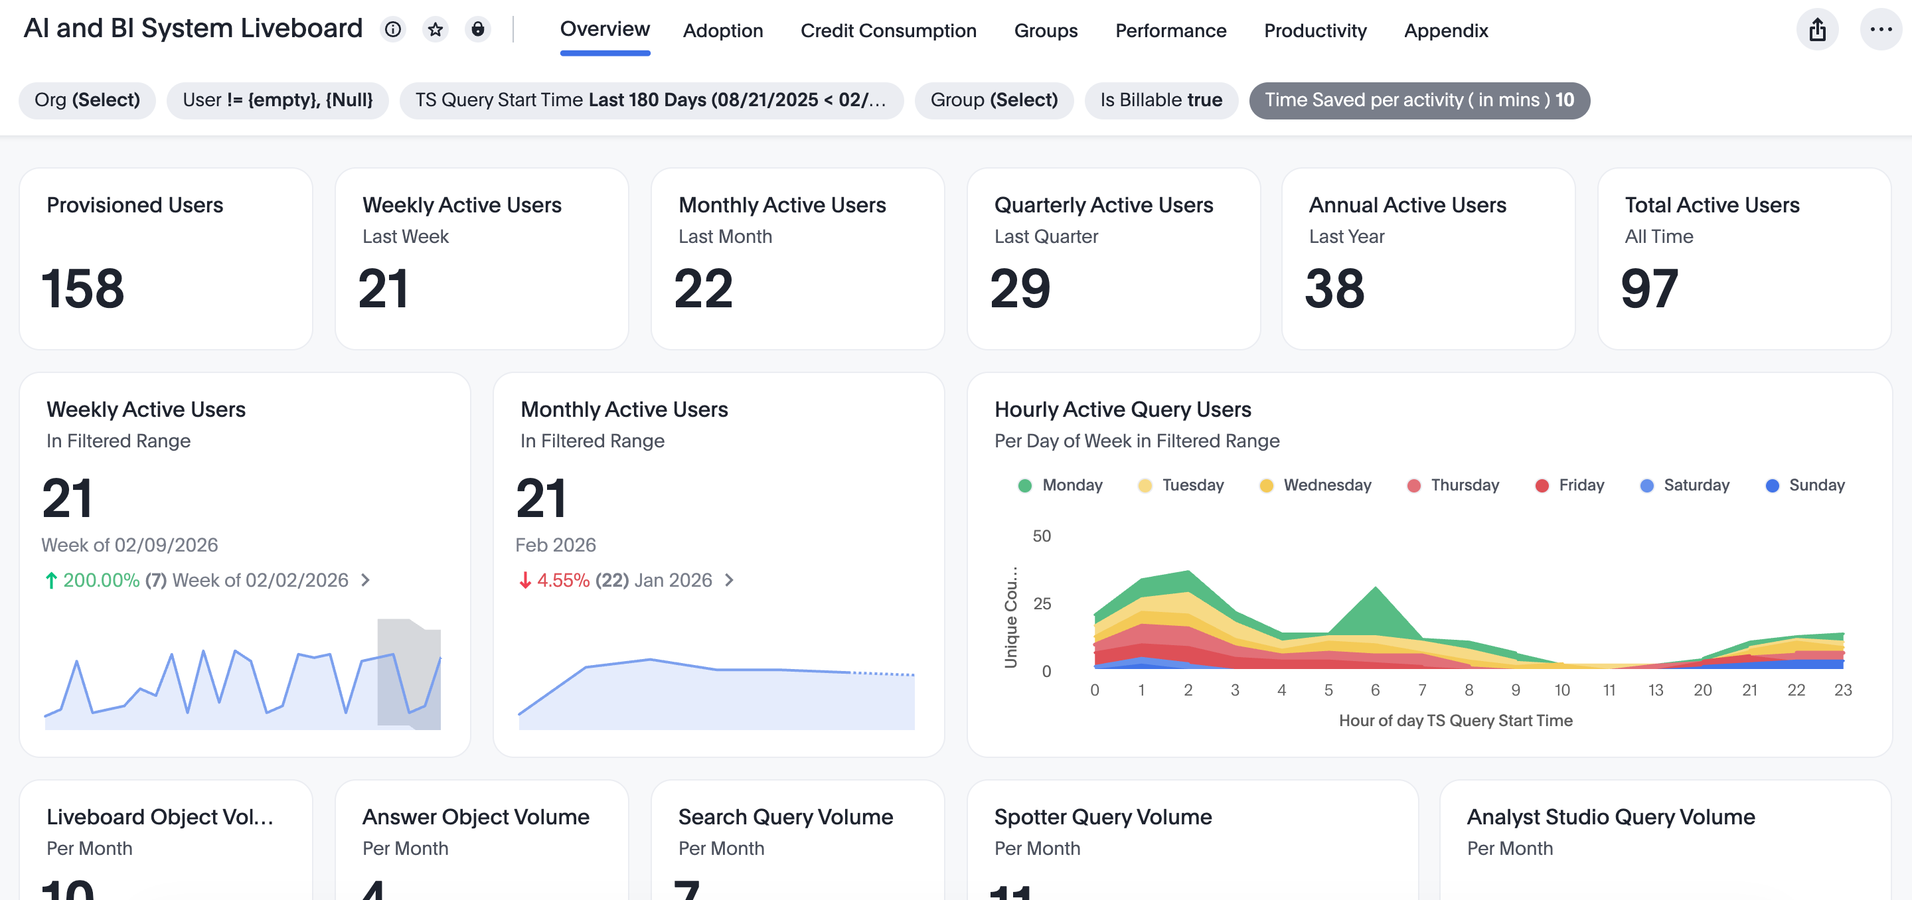Open the Group (Select) filter chip
The image size is (1912, 900).
(995, 100)
